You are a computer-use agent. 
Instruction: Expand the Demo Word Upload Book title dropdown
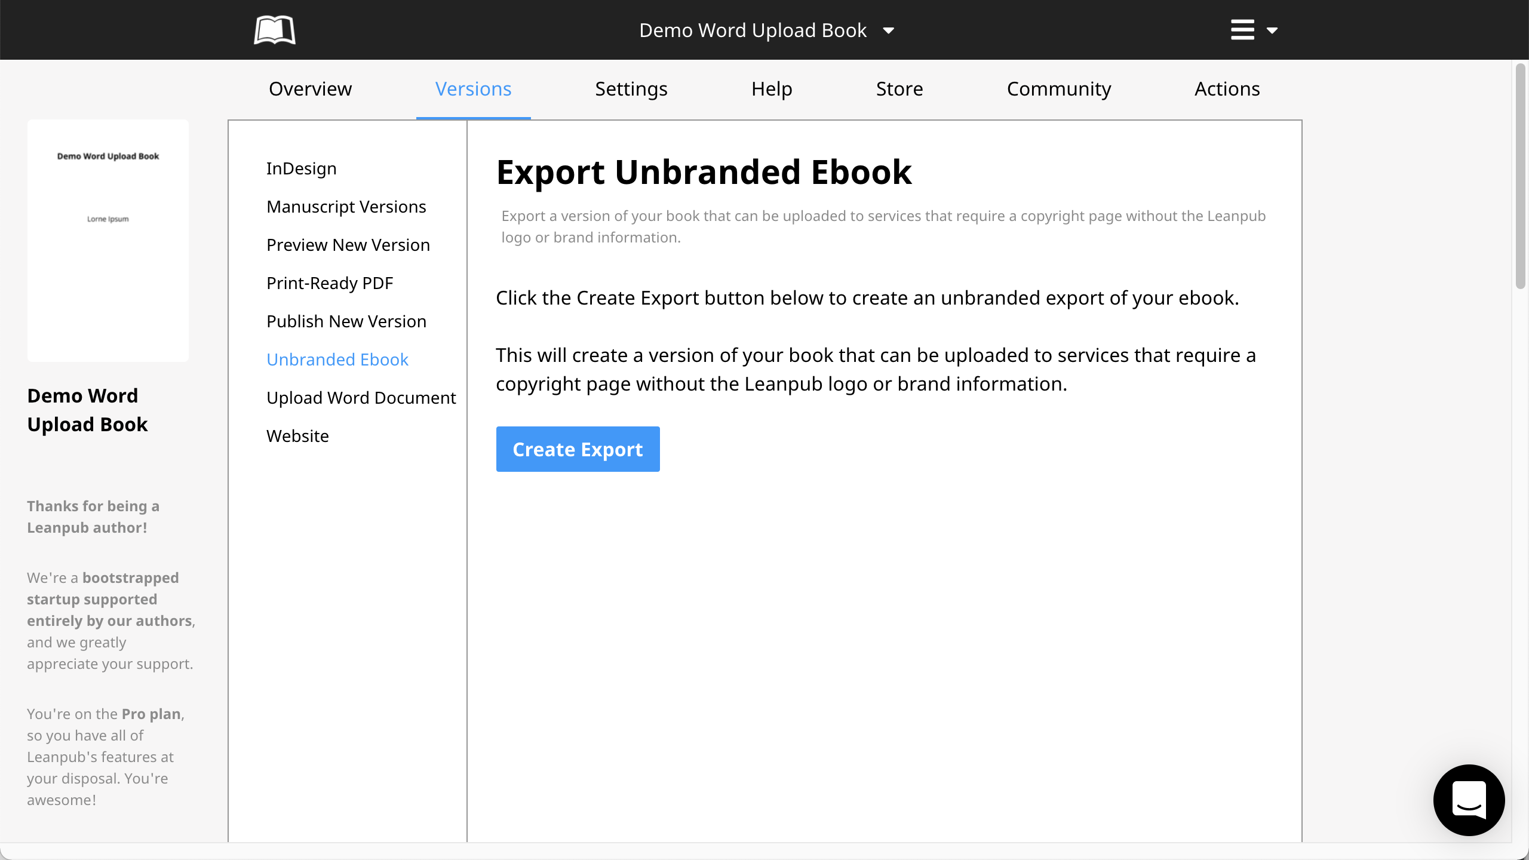pyautogui.click(x=888, y=30)
